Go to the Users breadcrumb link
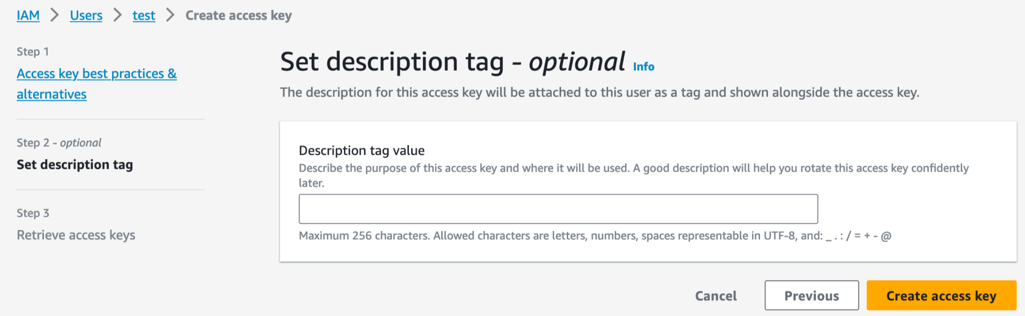1025x316 pixels. [86, 15]
